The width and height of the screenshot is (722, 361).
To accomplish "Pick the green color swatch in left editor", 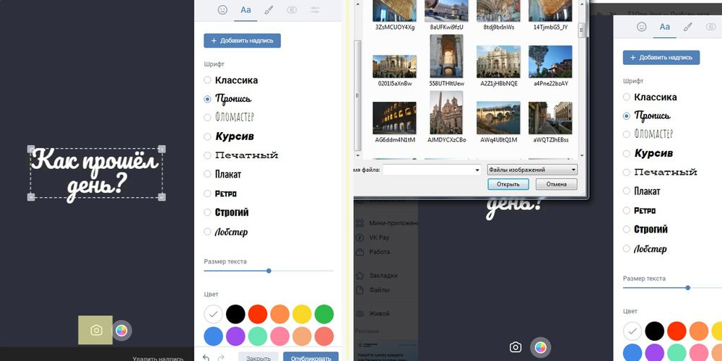I will click(324, 314).
